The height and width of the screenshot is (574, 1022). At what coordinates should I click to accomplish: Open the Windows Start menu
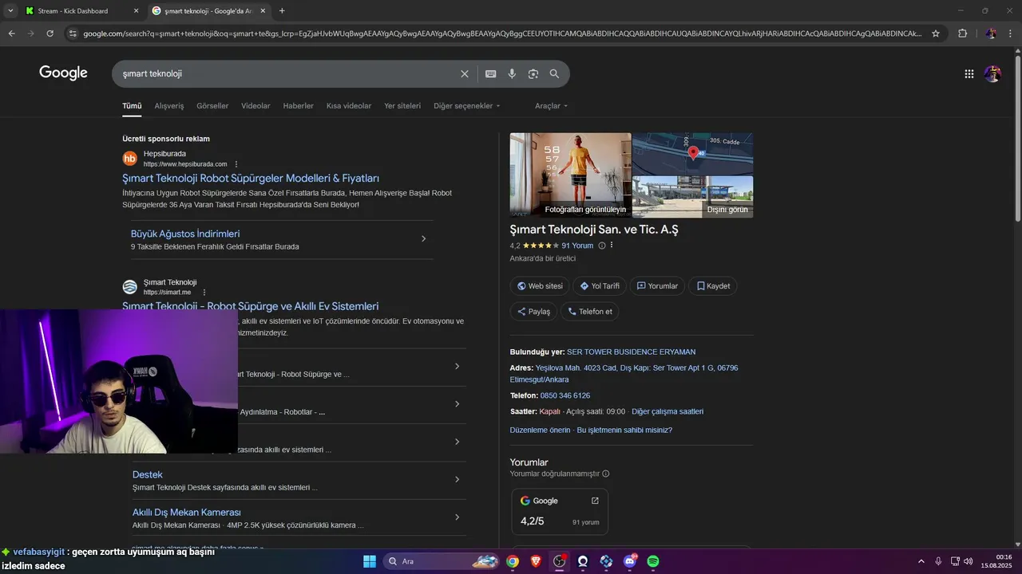tap(370, 561)
